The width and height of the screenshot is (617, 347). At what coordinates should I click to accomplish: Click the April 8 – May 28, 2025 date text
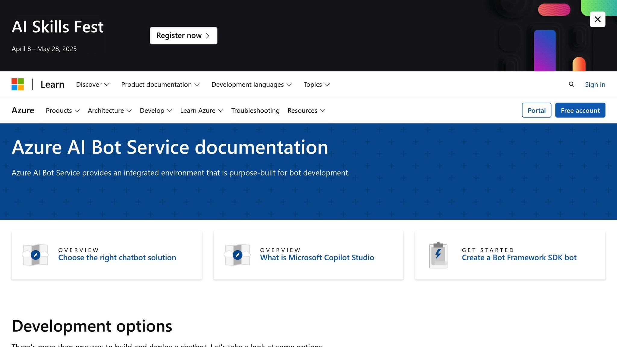coord(44,49)
